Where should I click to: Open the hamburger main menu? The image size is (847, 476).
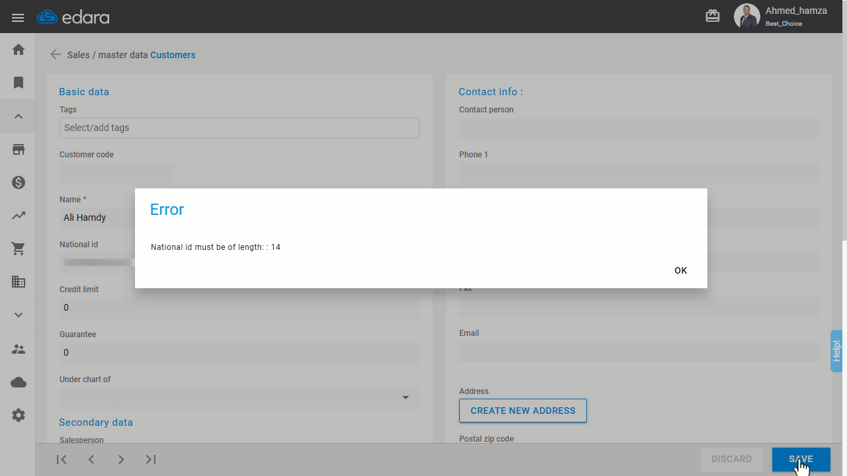[18, 18]
